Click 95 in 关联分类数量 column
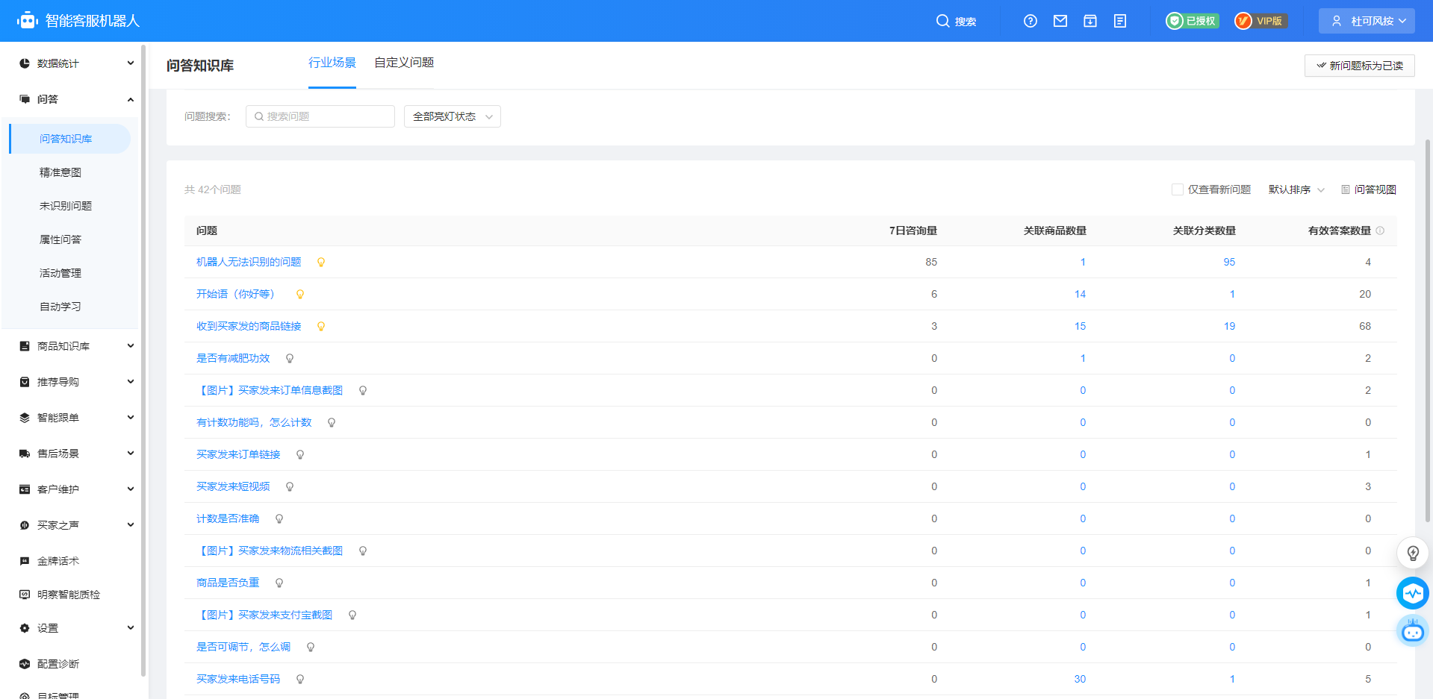1433x699 pixels. click(x=1229, y=262)
